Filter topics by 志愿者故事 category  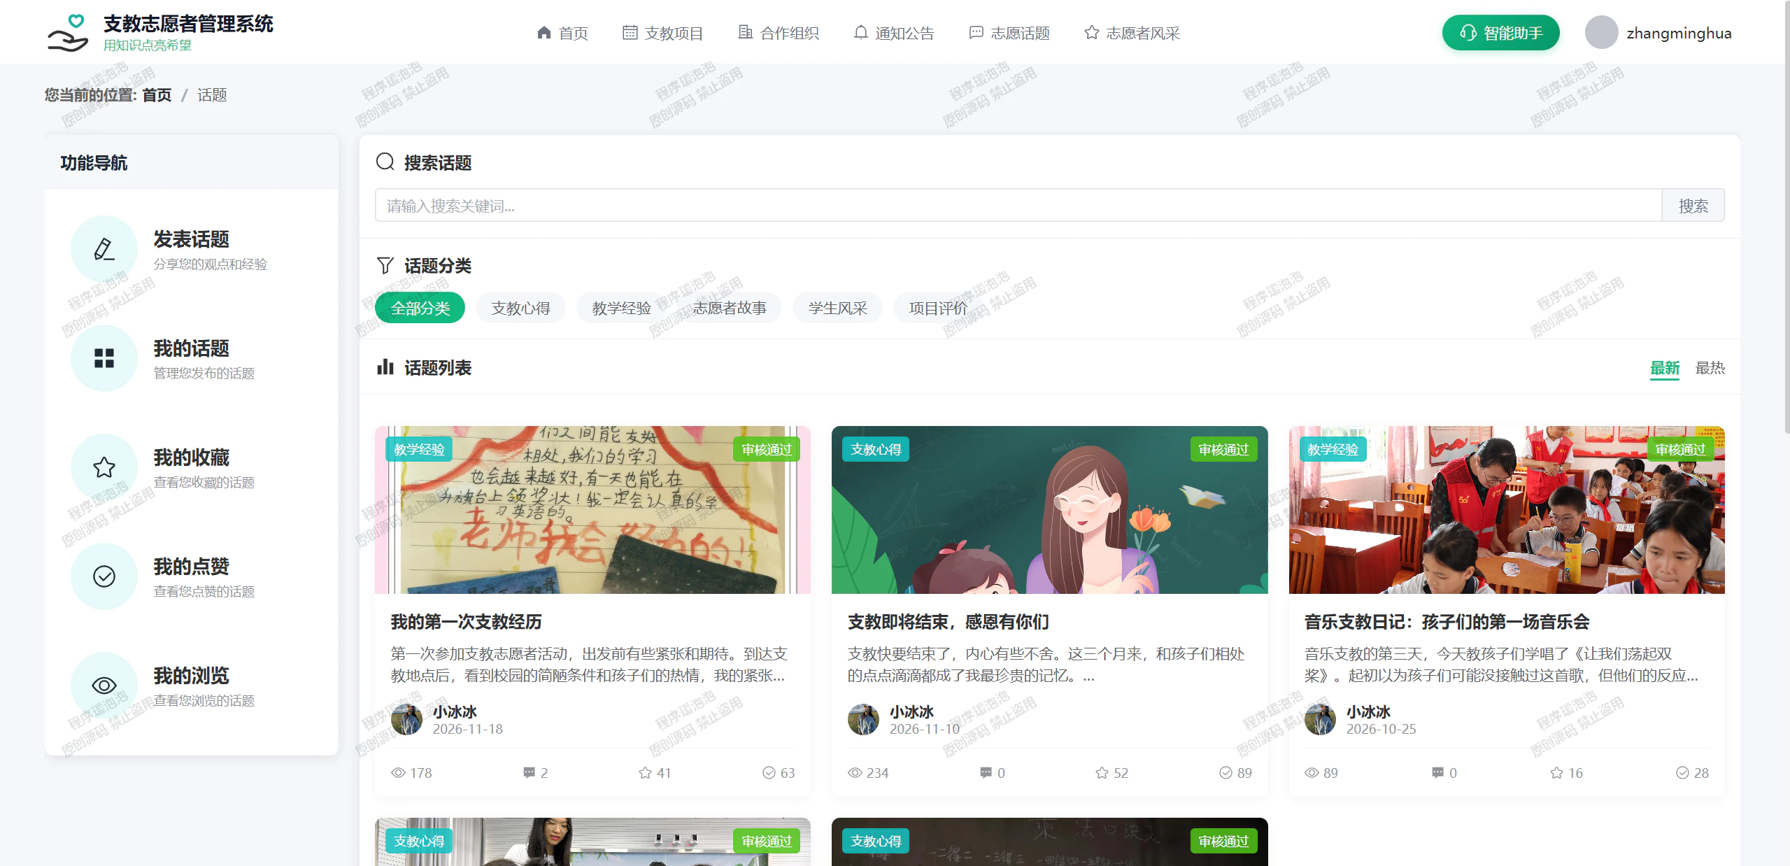[x=730, y=308]
